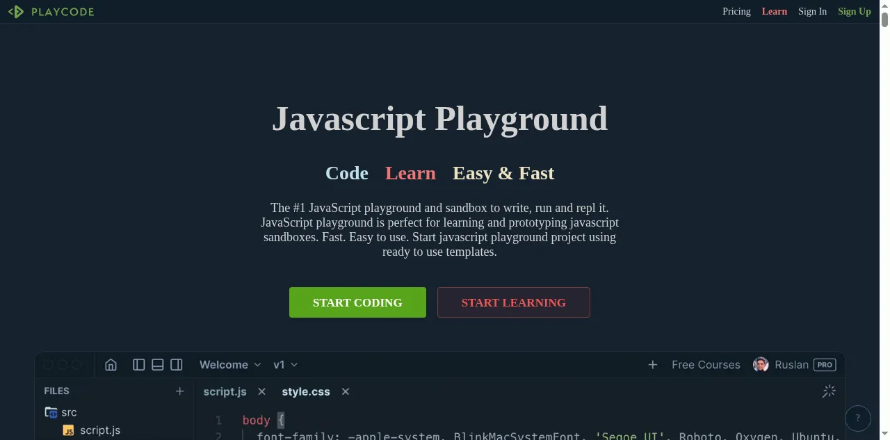Open Free Courses in editor toolbar
This screenshot has height=440, width=890.
coord(706,365)
